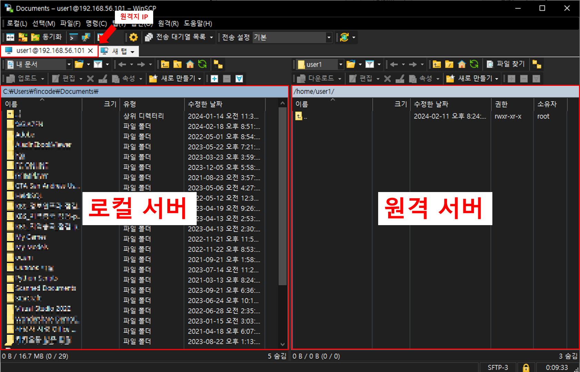This screenshot has width=580, height=372.
Task: Open local 속성 properties button
Action: click(x=124, y=79)
